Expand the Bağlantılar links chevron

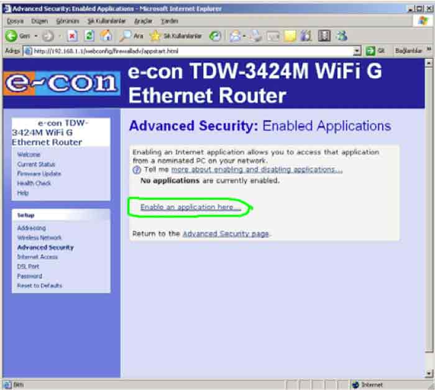429,49
